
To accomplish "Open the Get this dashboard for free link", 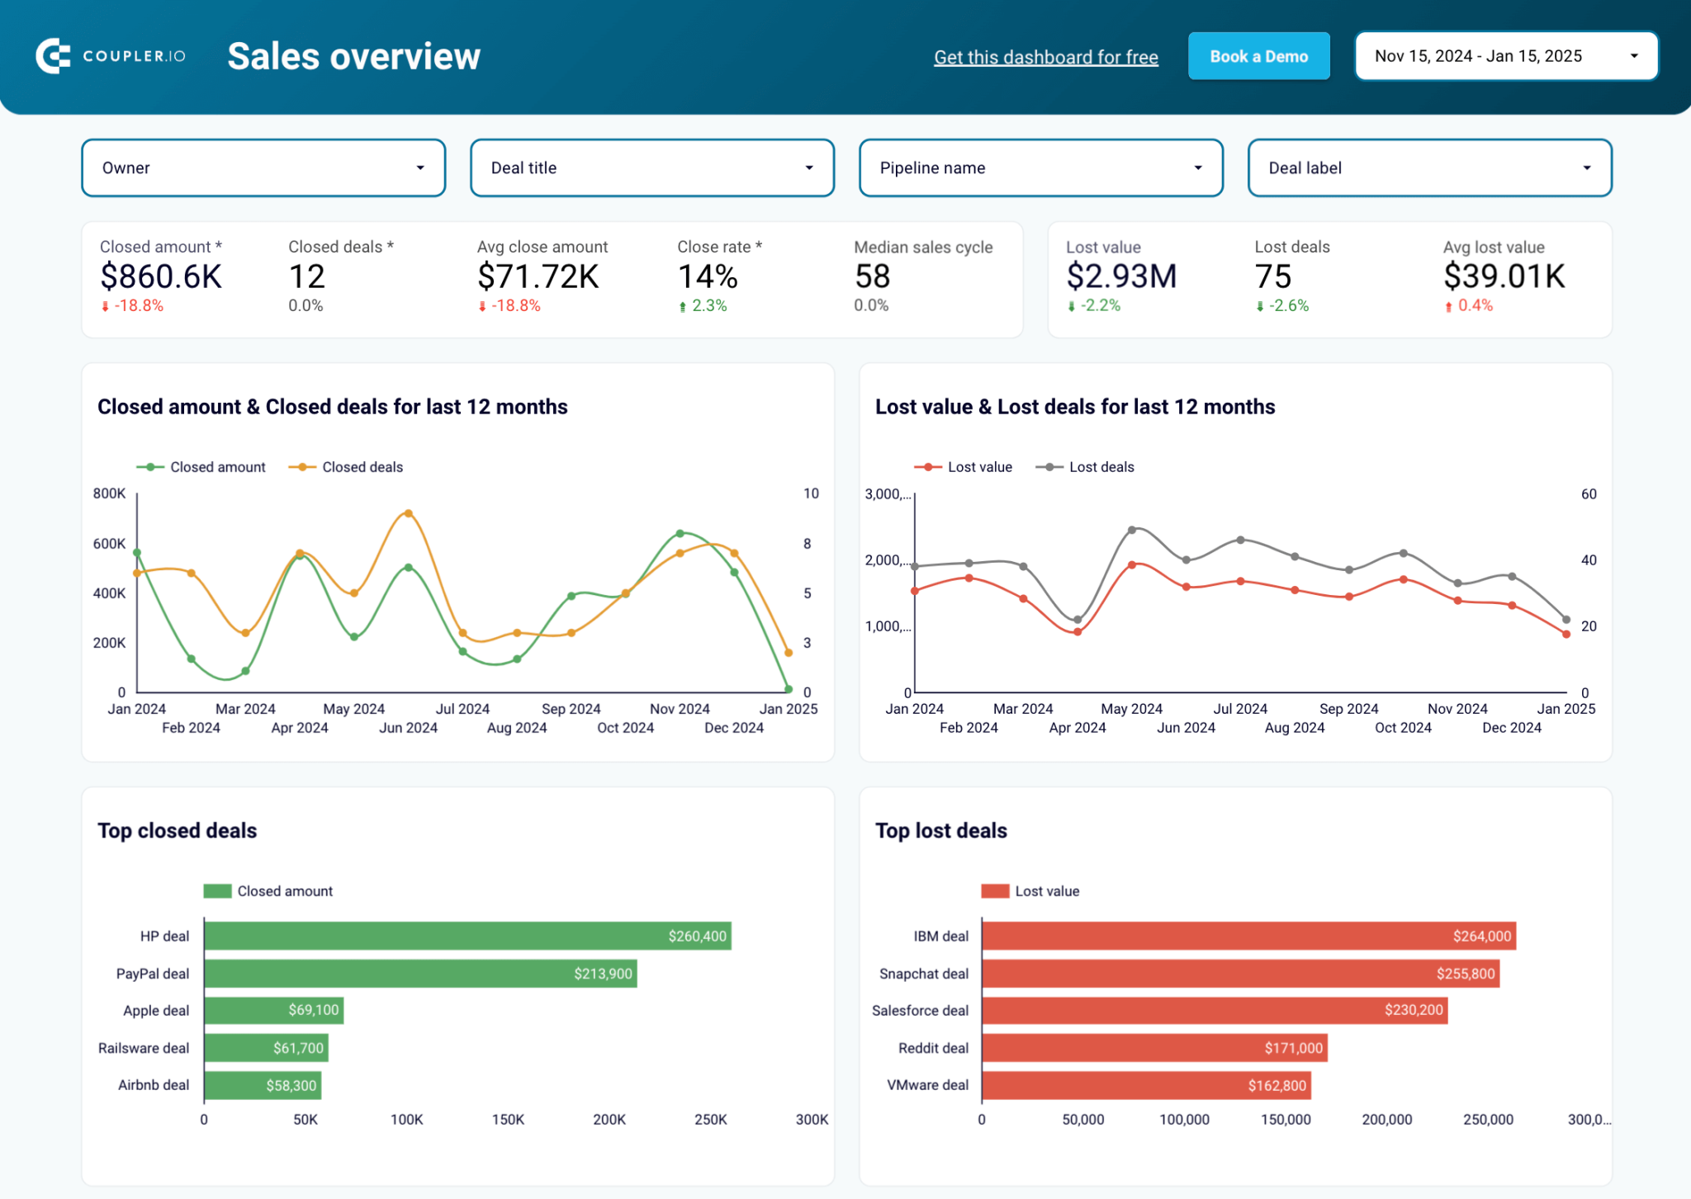I will (x=1045, y=56).
